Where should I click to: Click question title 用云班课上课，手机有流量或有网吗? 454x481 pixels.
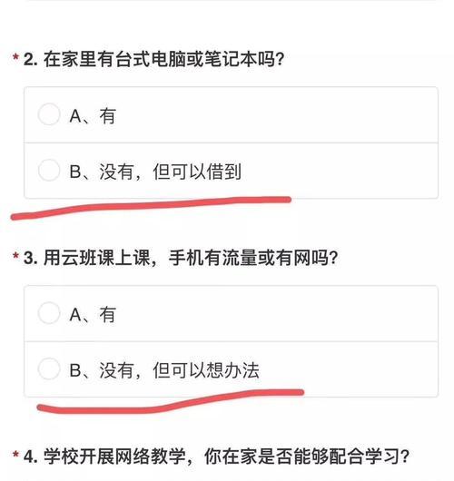[x=191, y=258]
